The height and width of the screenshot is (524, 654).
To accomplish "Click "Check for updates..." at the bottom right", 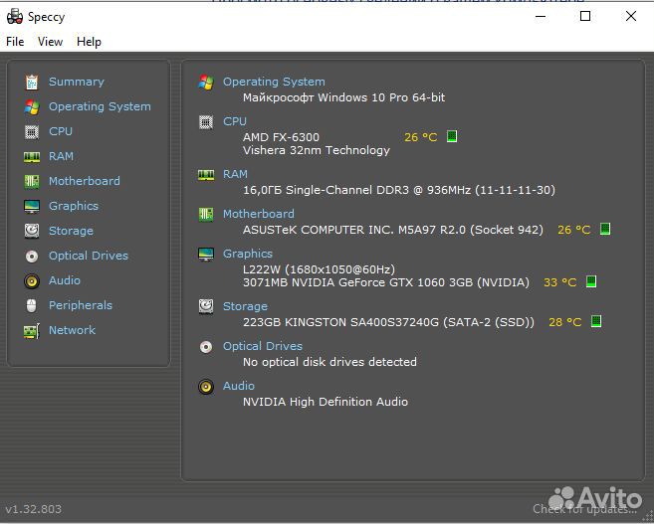I will coord(584,509).
